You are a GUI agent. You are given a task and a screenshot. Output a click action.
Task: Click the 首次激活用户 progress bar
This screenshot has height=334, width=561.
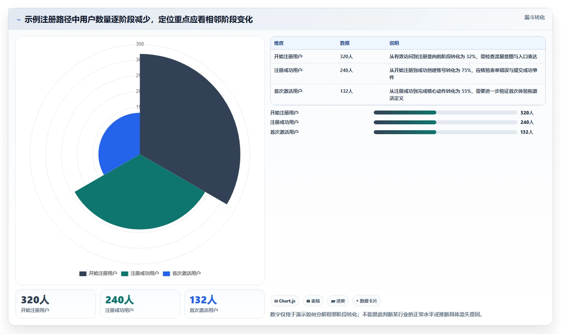coord(445,132)
